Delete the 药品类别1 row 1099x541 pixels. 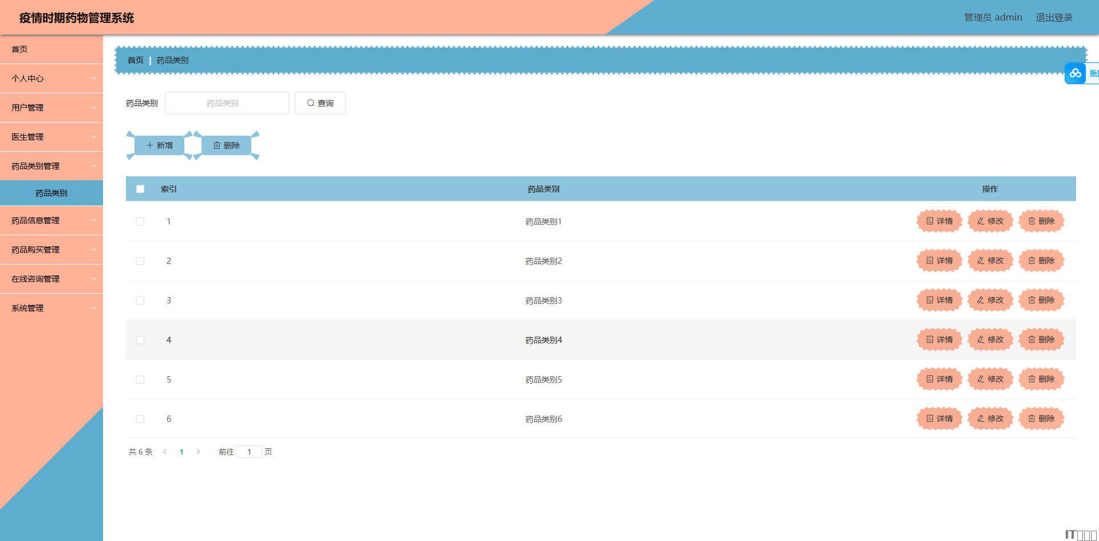click(x=1041, y=221)
